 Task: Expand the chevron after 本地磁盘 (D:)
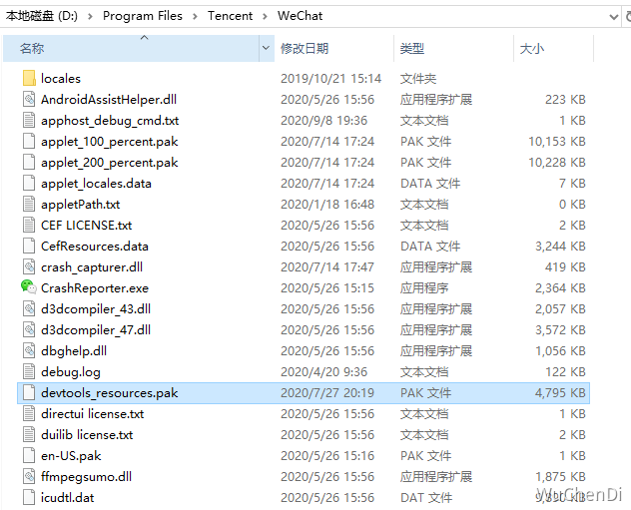(90, 17)
